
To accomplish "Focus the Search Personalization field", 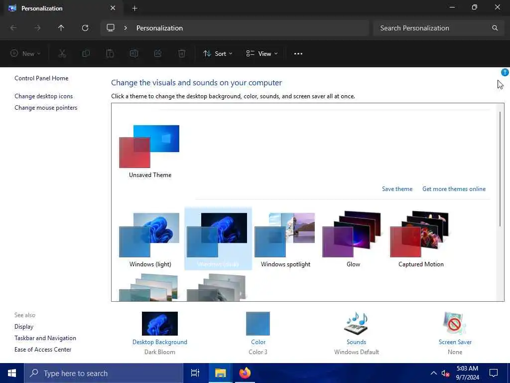I will [439, 28].
